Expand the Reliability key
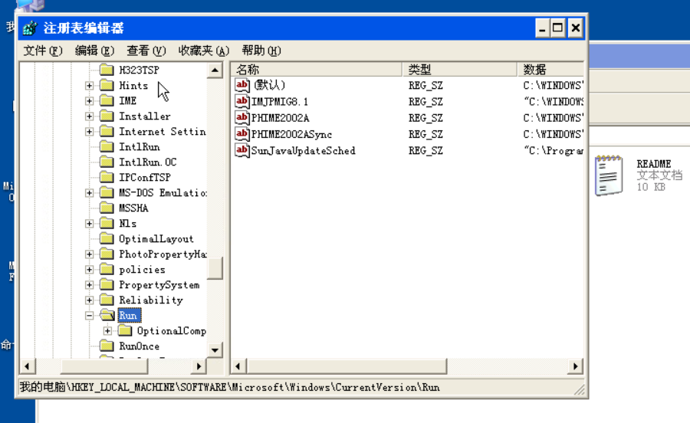The height and width of the screenshot is (423, 690). tap(90, 300)
